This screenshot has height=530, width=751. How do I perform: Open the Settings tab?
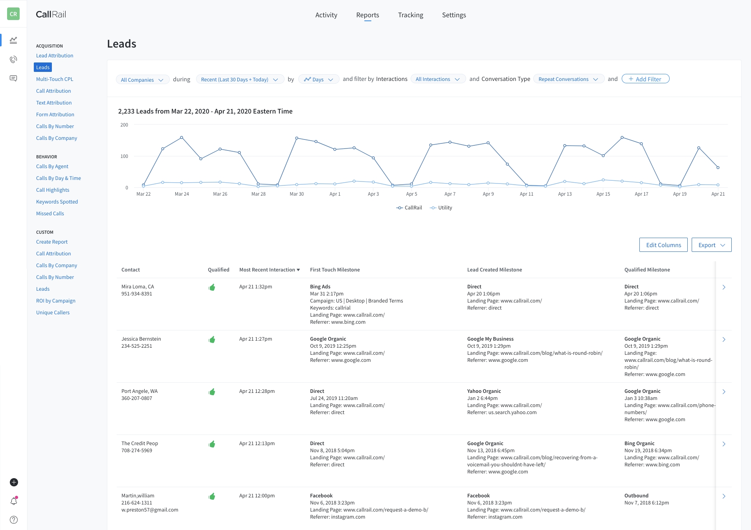click(454, 15)
